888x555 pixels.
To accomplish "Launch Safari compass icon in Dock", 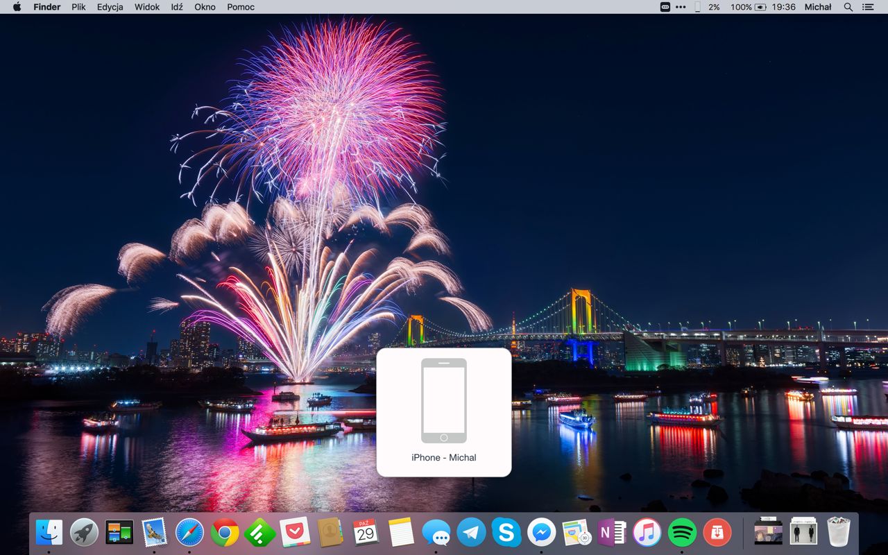I will click(189, 533).
